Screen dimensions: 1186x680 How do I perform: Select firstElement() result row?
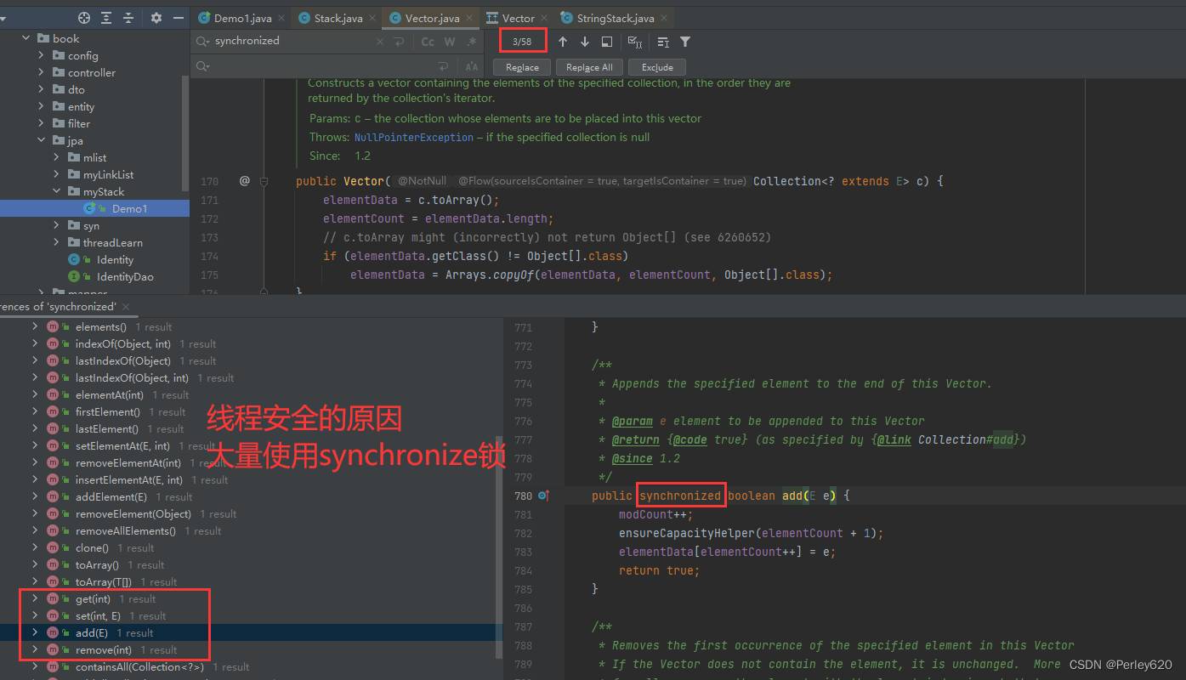[251, 411]
